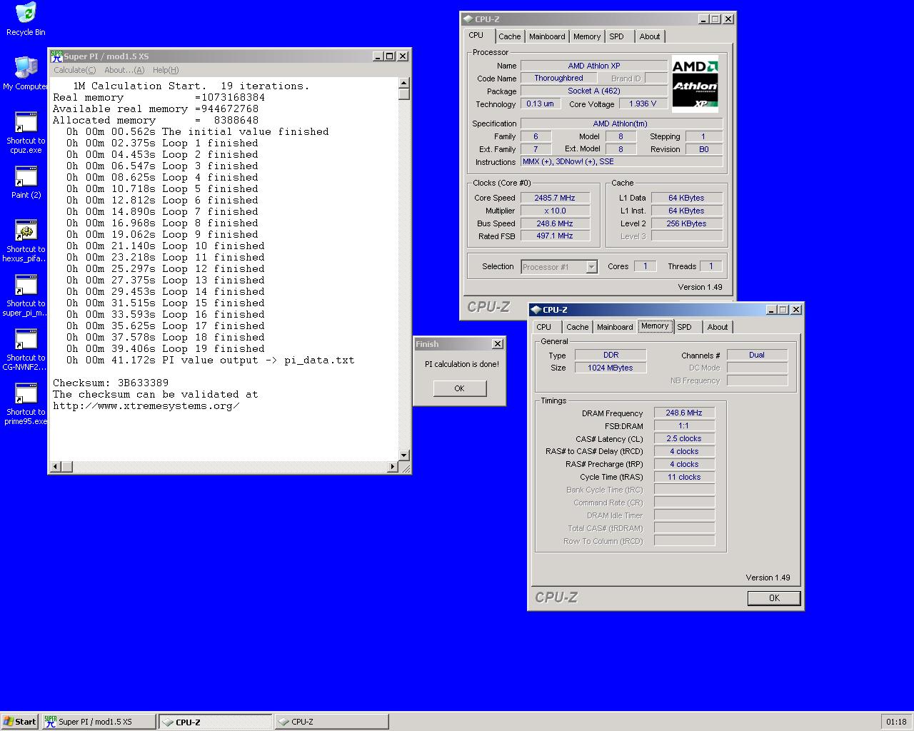Click the CPU-Z Memory window title icon
This screenshot has height=731, width=914.
click(536, 310)
